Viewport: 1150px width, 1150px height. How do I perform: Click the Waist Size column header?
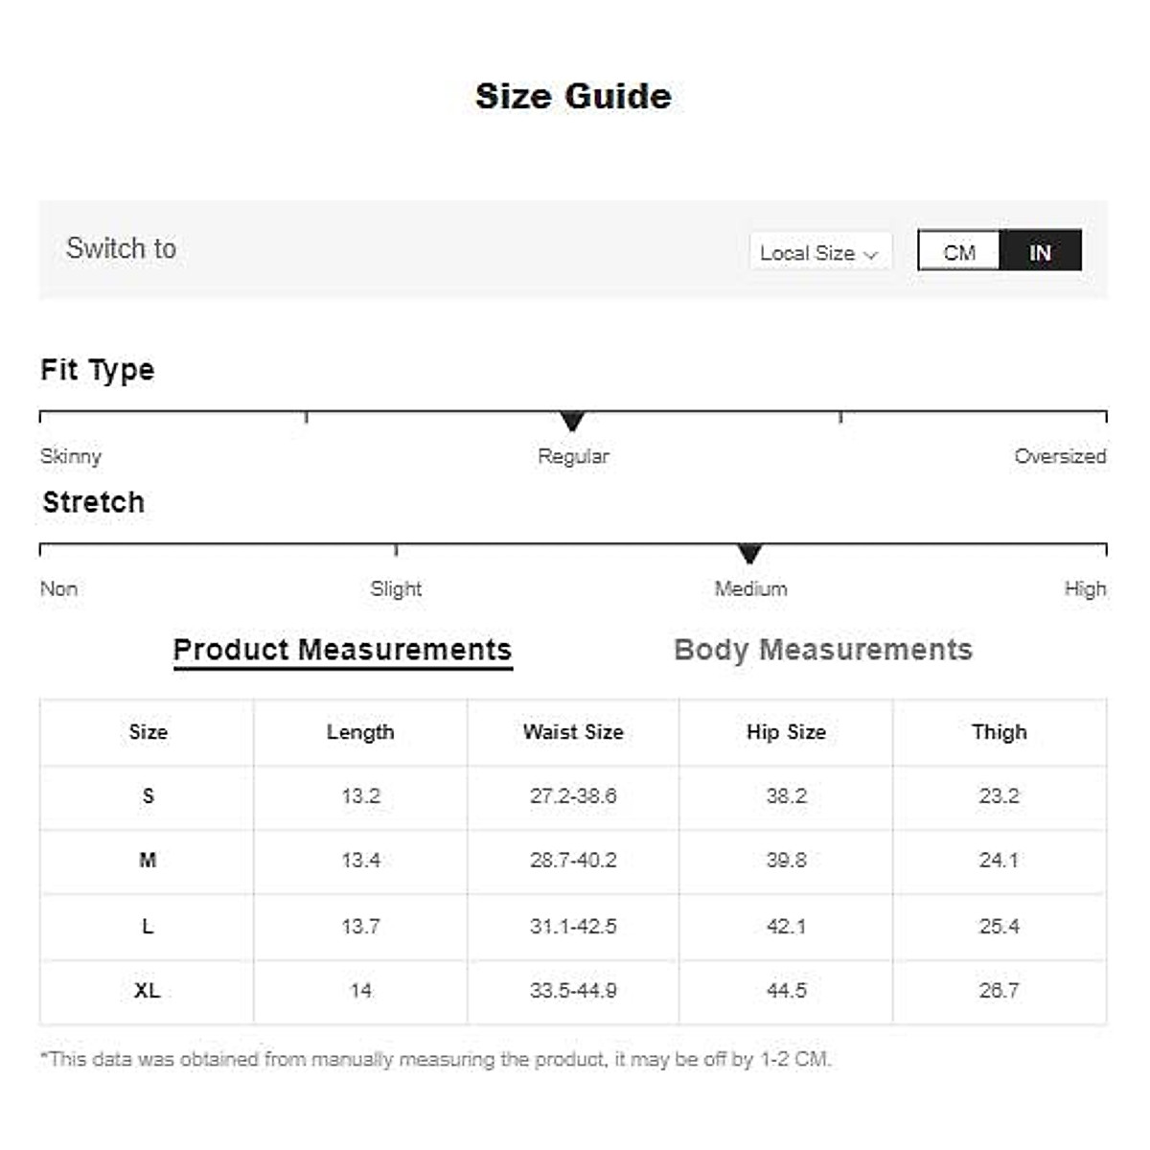573,732
